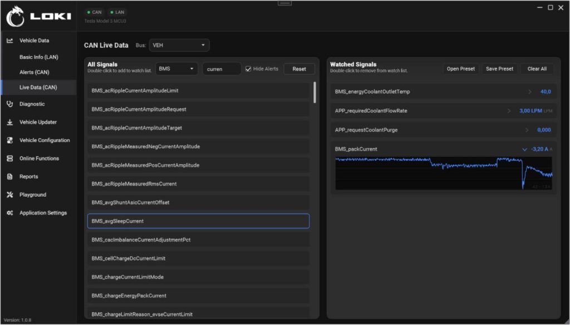Select BMS_acRippleMeasuredNegCurrentAmplitude signal

(x=199, y=147)
